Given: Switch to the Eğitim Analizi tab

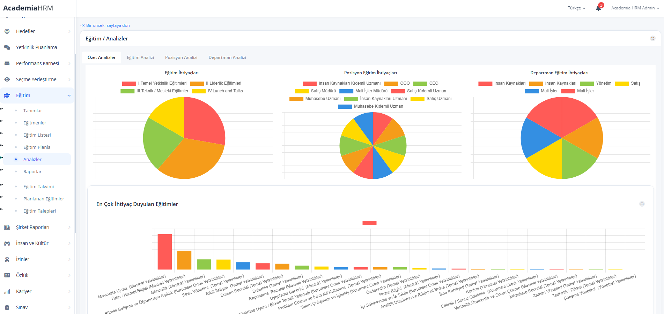Looking at the screenshot, I should click(140, 58).
